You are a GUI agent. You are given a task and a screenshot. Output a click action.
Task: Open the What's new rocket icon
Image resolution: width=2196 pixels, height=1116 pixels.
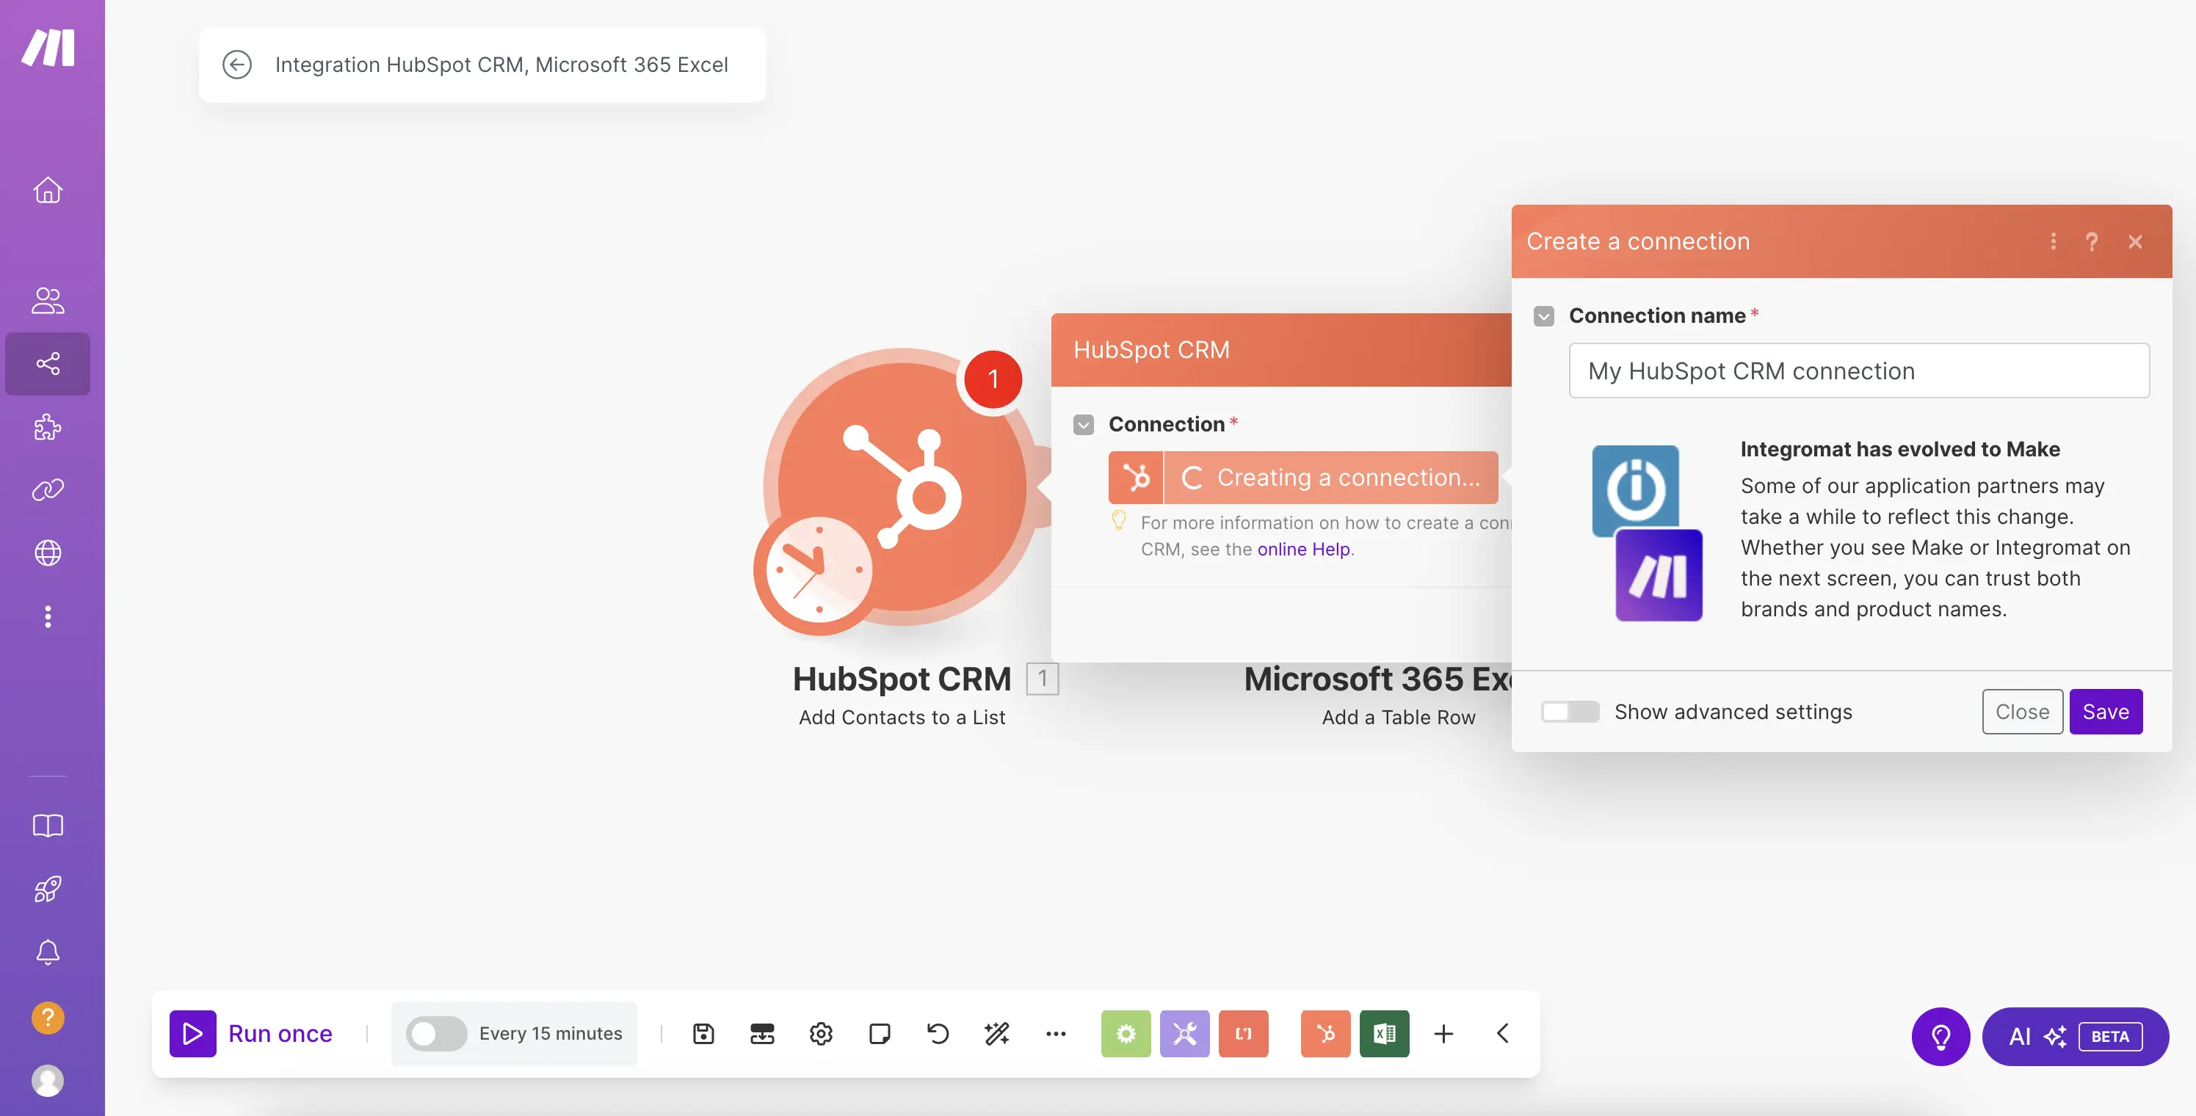pos(48,889)
